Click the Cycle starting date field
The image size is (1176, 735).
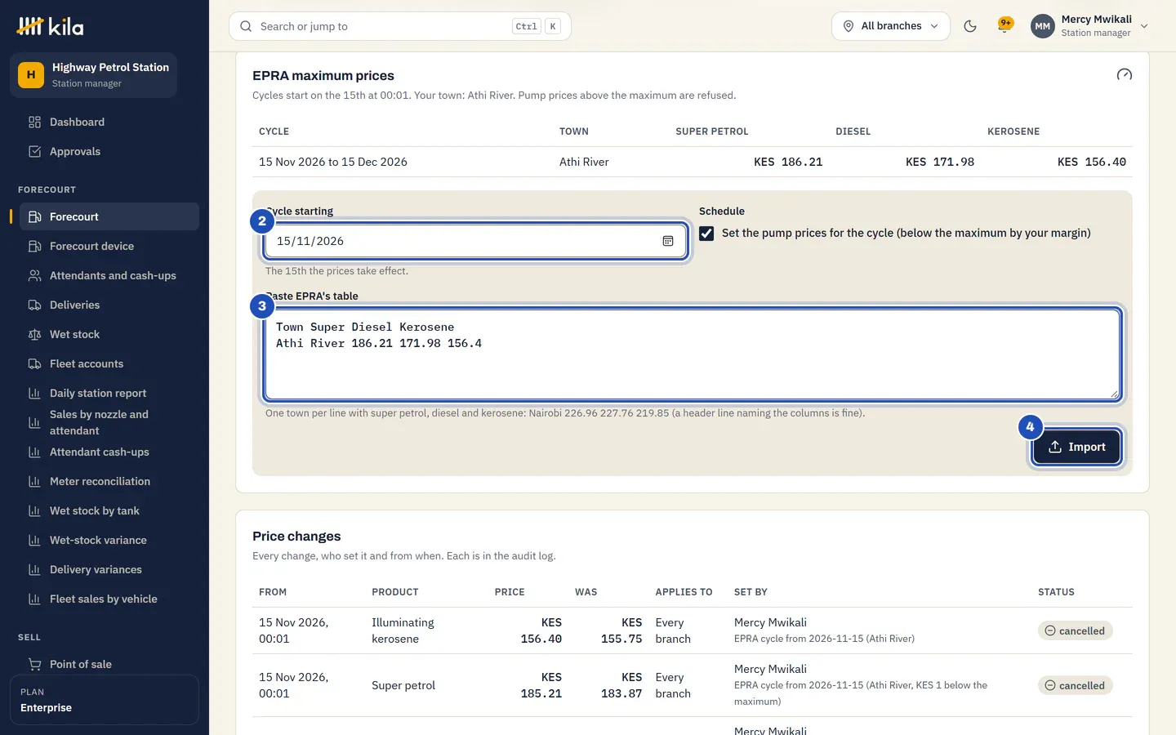pyautogui.click(x=475, y=241)
